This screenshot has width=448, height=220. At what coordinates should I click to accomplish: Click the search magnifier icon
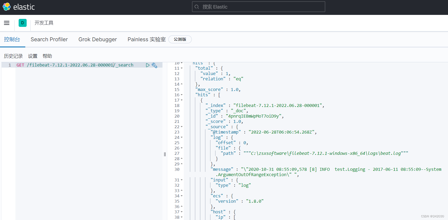click(x=197, y=7)
